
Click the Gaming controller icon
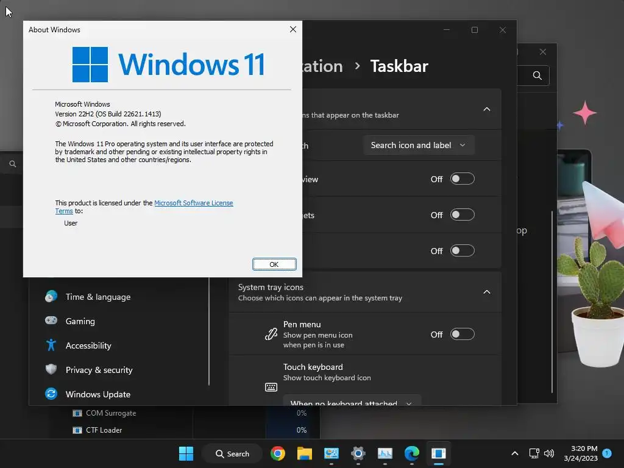tap(51, 321)
